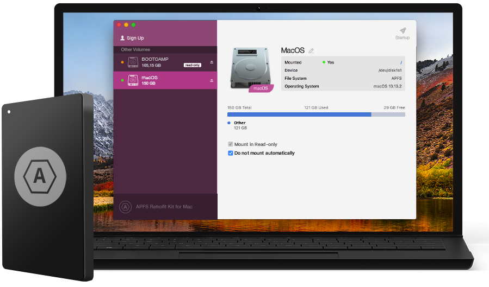489x287 pixels.
Task: Open the Sign Up link
Action: 135,38
